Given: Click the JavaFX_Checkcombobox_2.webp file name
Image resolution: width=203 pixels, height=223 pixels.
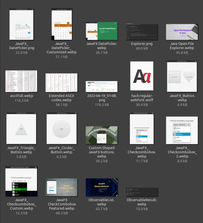Looking at the screenshot, I should point(182,152).
